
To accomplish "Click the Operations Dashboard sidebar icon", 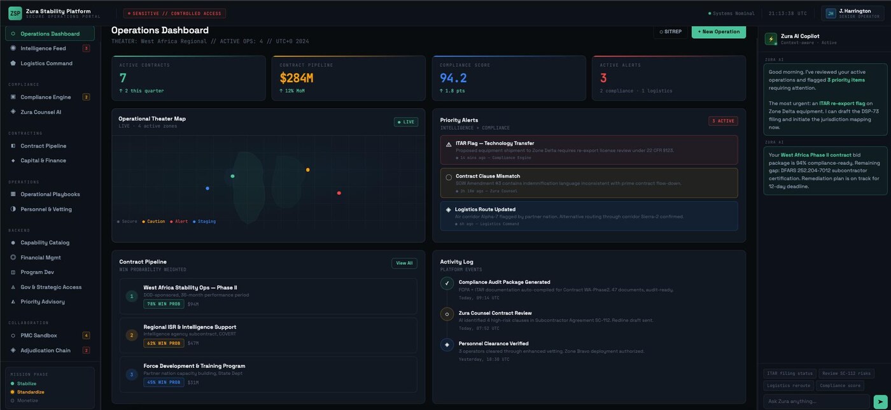I will (13, 34).
